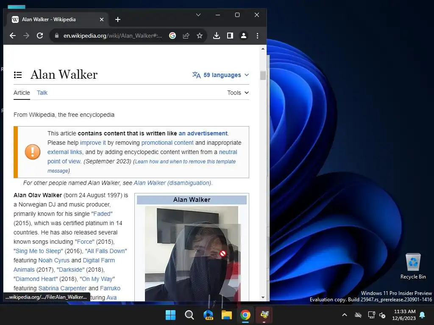Screen dimensions: 434x325
Task: Open the notification bell
Action: click(423, 315)
